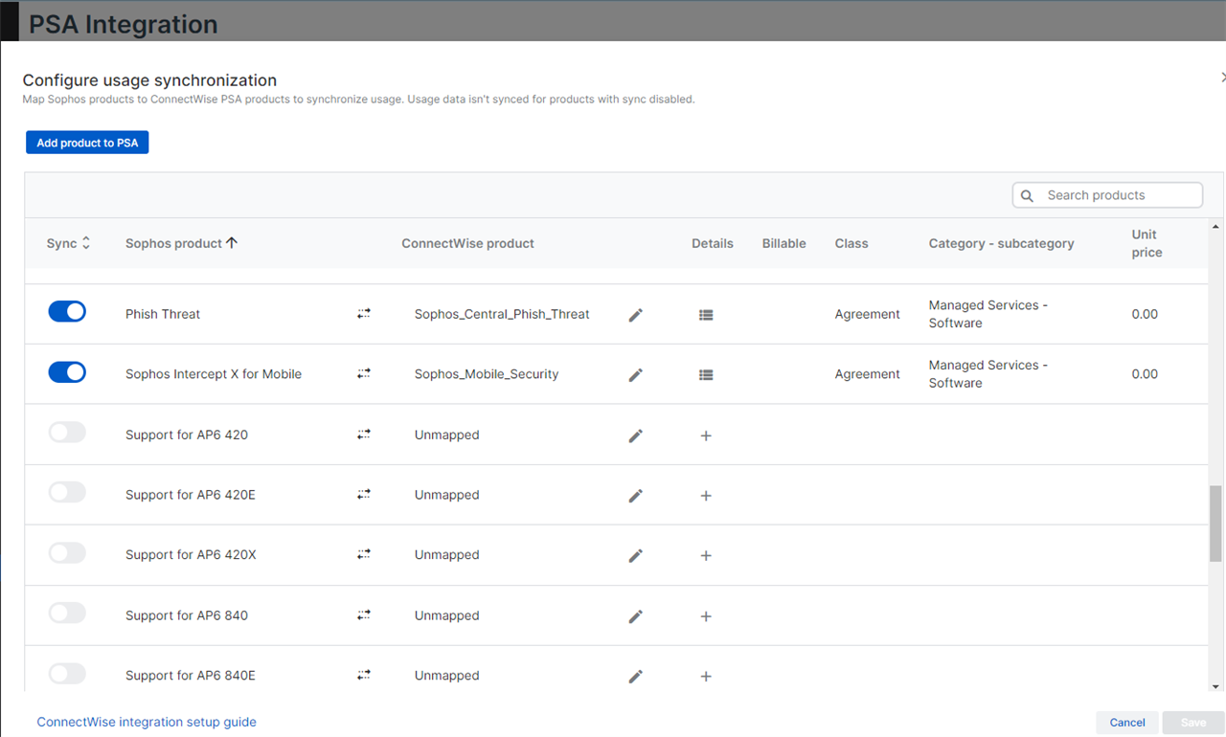Sort by Sophos product column header
Viewport: 1226px width, 737px height.
pyautogui.click(x=181, y=243)
